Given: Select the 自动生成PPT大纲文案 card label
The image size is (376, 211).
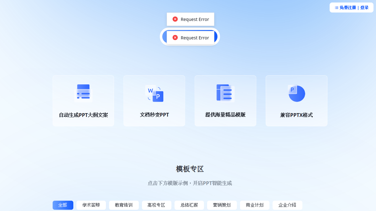Looking at the screenshot, I should tap(83, 115).
